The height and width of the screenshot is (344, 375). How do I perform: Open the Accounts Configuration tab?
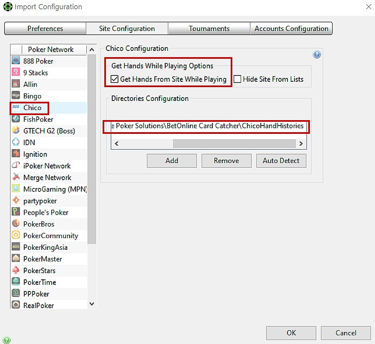pyautogui.click(x=291, y=28)
